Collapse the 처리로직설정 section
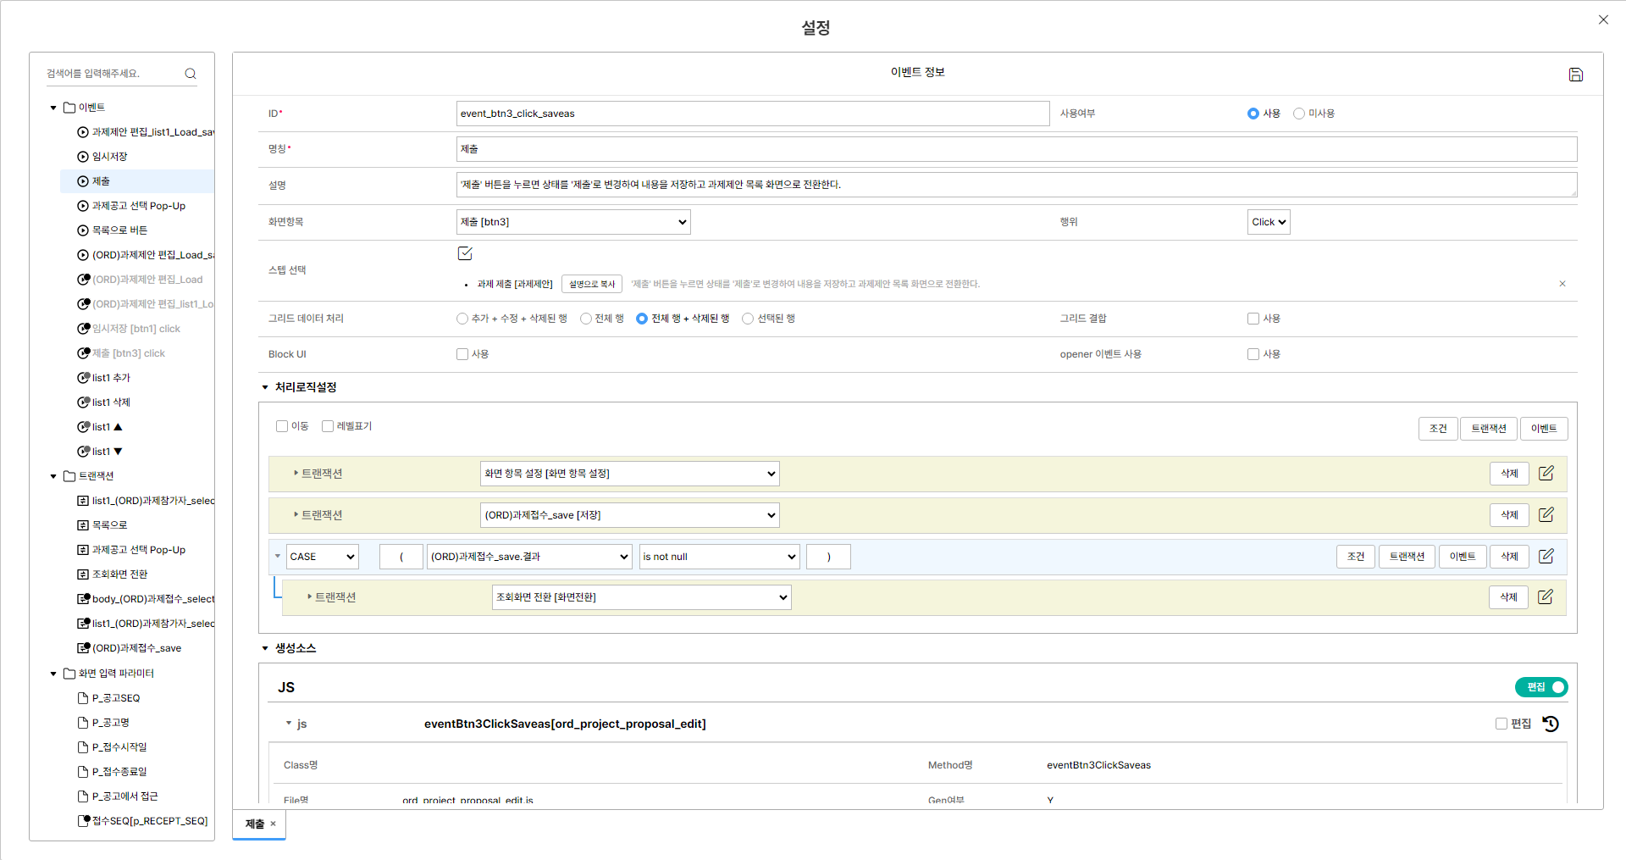The width and height of the screenshot is (1626, 860). coord(265,387)
